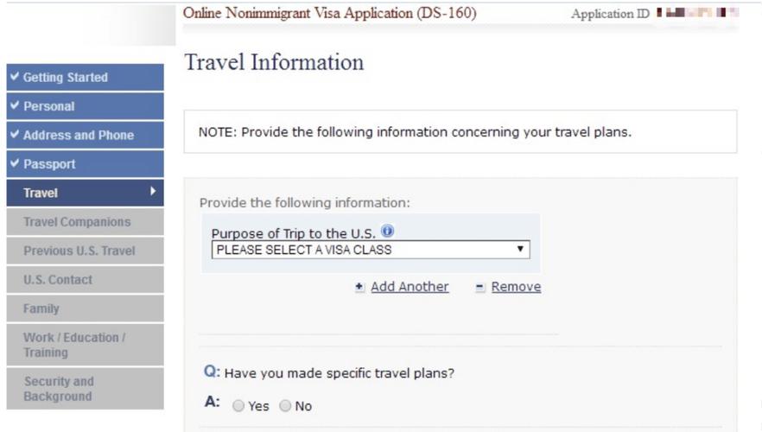Click the arrow icon on the Travel tab

pyautogui.click(x=154, y=192)
